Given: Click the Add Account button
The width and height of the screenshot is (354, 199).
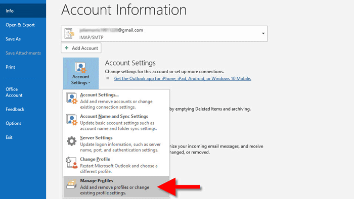Looking at the screenshot, I should [x=81, y=48].
